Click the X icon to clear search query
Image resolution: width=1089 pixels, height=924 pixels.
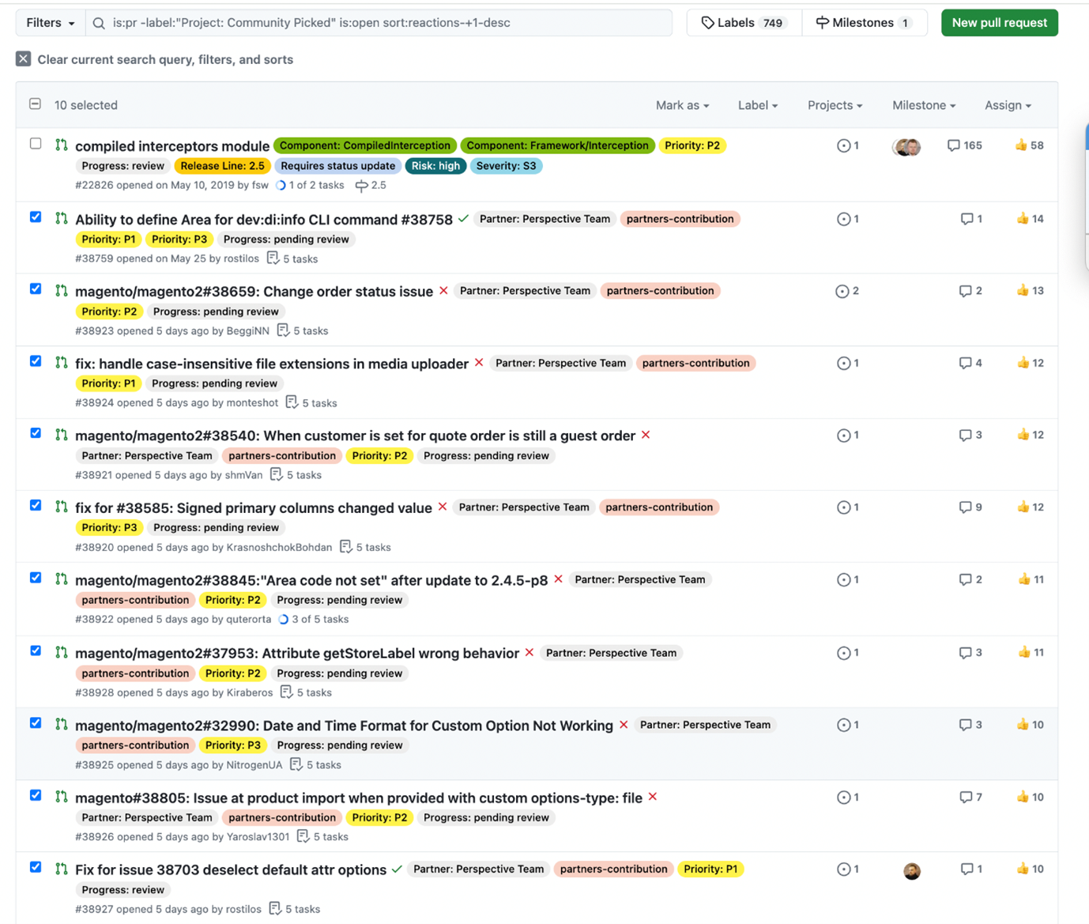(x=23, y=58)
